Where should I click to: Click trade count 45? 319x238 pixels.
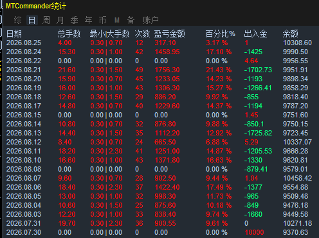tap(139, 79)
